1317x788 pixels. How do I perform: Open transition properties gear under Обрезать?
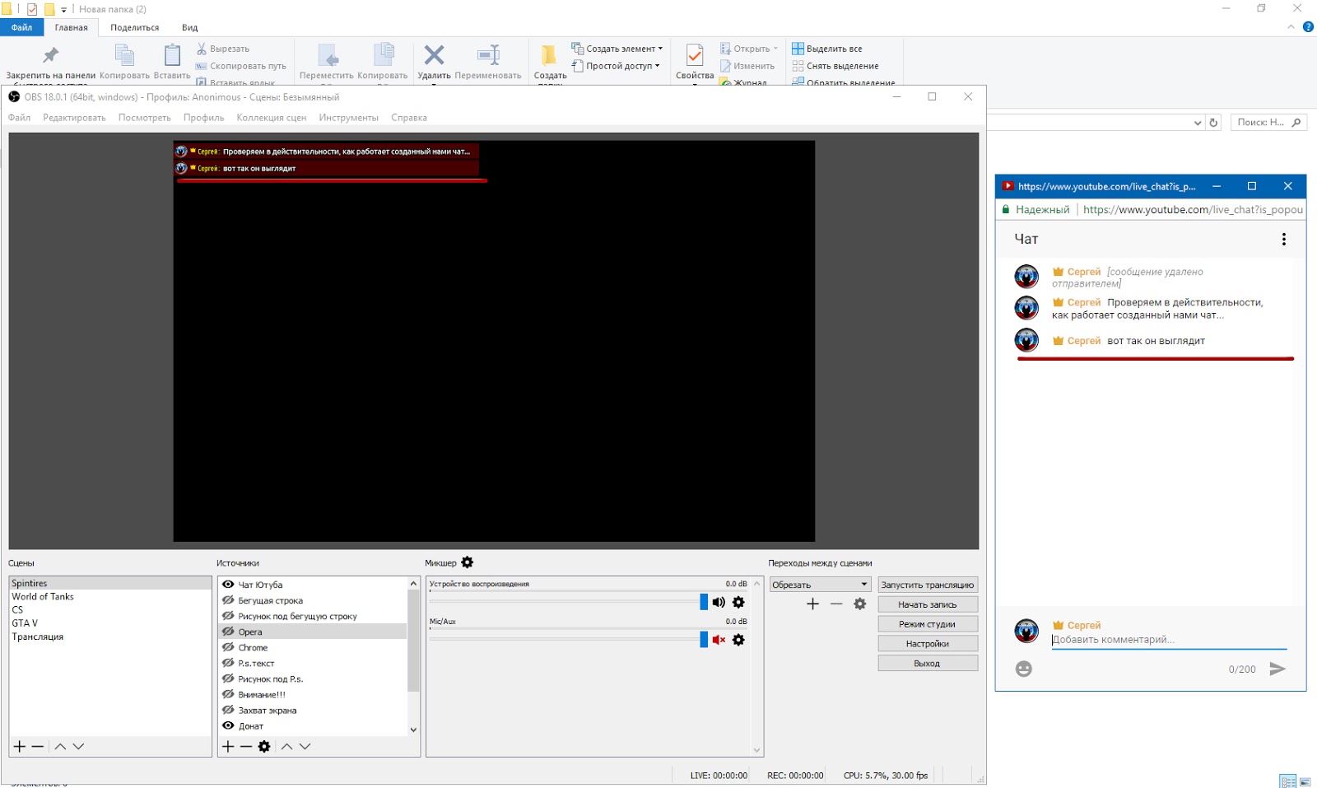[860, 604]
